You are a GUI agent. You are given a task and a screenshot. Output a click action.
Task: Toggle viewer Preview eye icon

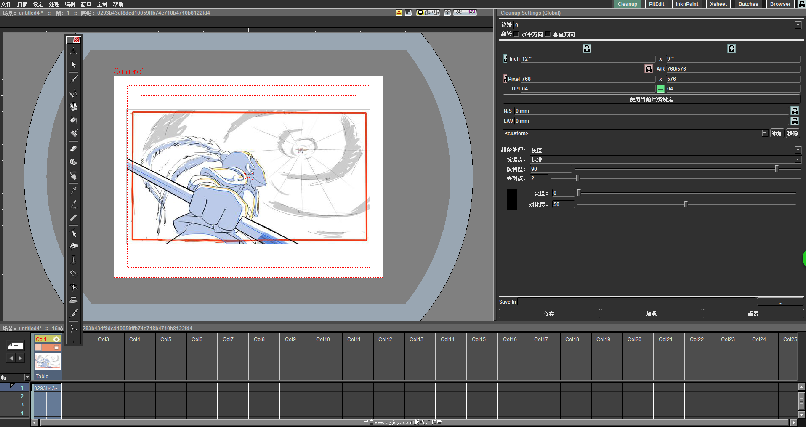(459, 13)
